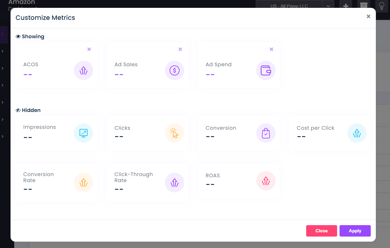Click the Ad Sales label text
Viewport: 390px width, 248px height.
pos(126,64)
